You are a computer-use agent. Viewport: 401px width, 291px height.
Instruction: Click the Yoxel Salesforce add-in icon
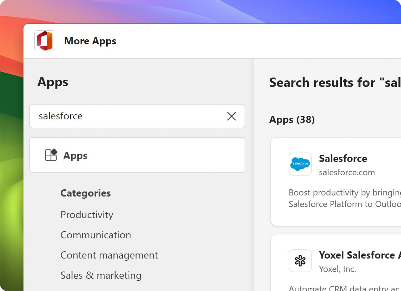click(x=300, y=260)
